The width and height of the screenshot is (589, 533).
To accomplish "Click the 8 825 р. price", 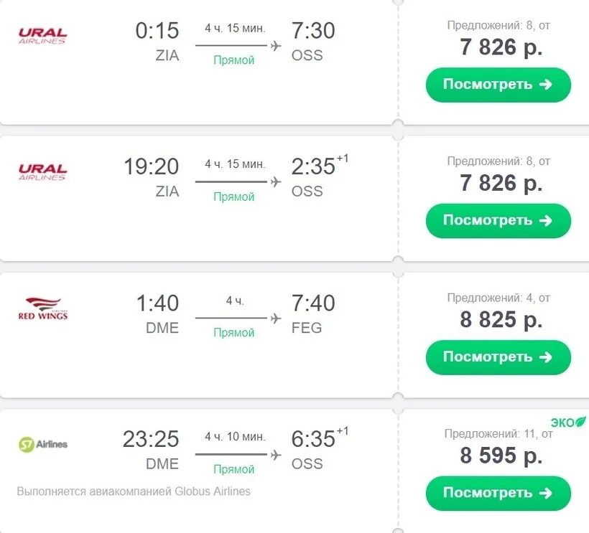I will coord(501,319).
